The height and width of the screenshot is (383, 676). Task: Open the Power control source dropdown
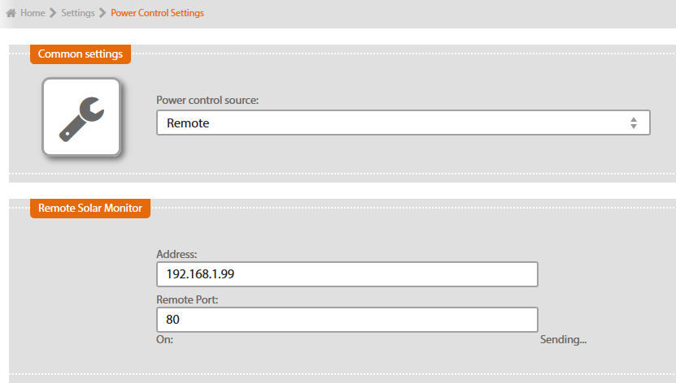pos(403,123)
